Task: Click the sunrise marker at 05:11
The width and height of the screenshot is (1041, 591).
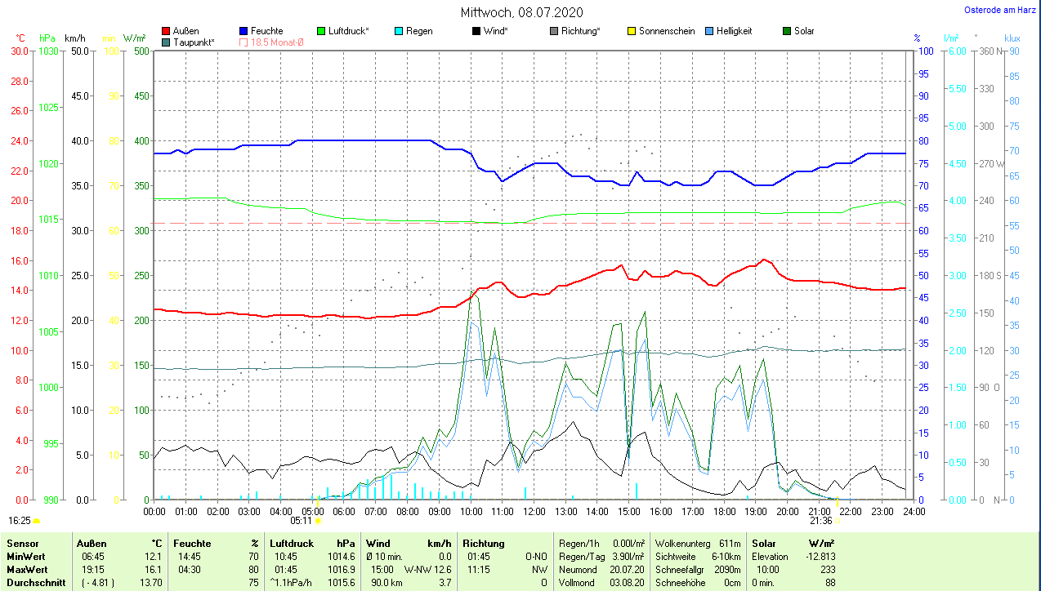Action: click(318, 520)
